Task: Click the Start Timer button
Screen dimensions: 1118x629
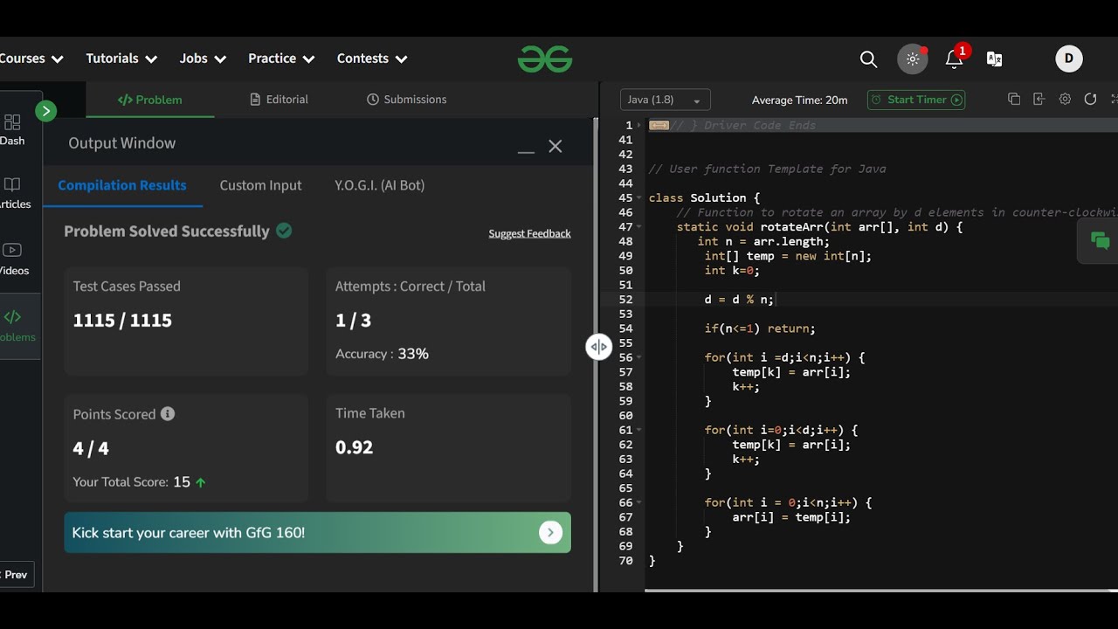Action: click(916, 100)
